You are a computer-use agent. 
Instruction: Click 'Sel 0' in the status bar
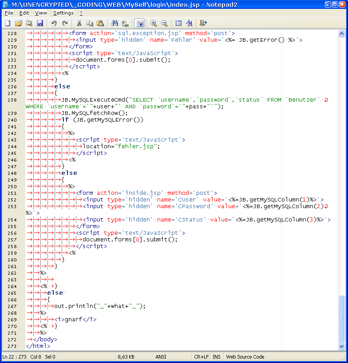[50, 357]
